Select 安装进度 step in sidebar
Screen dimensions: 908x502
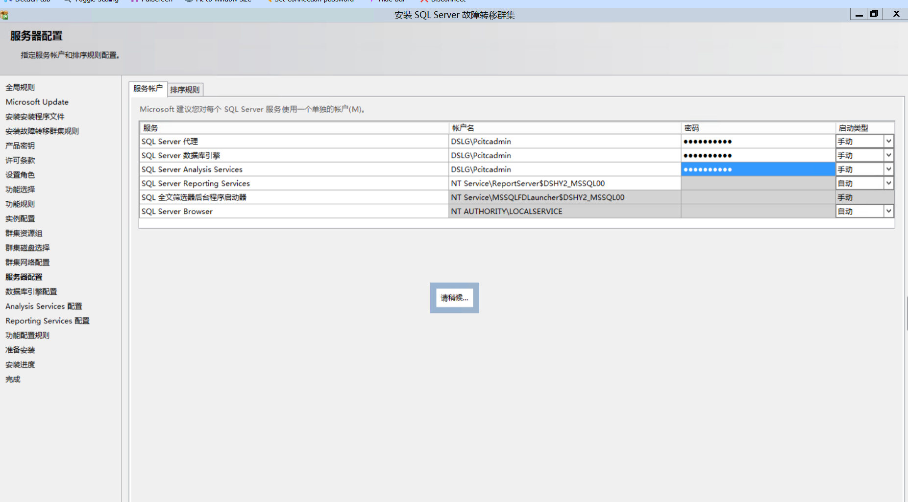tap(20, 364)
